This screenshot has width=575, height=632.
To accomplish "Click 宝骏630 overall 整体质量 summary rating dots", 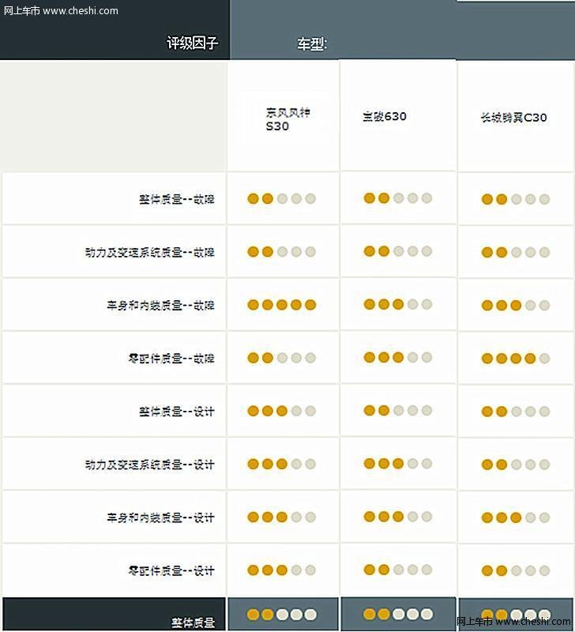I will click(x=398, y=615).
